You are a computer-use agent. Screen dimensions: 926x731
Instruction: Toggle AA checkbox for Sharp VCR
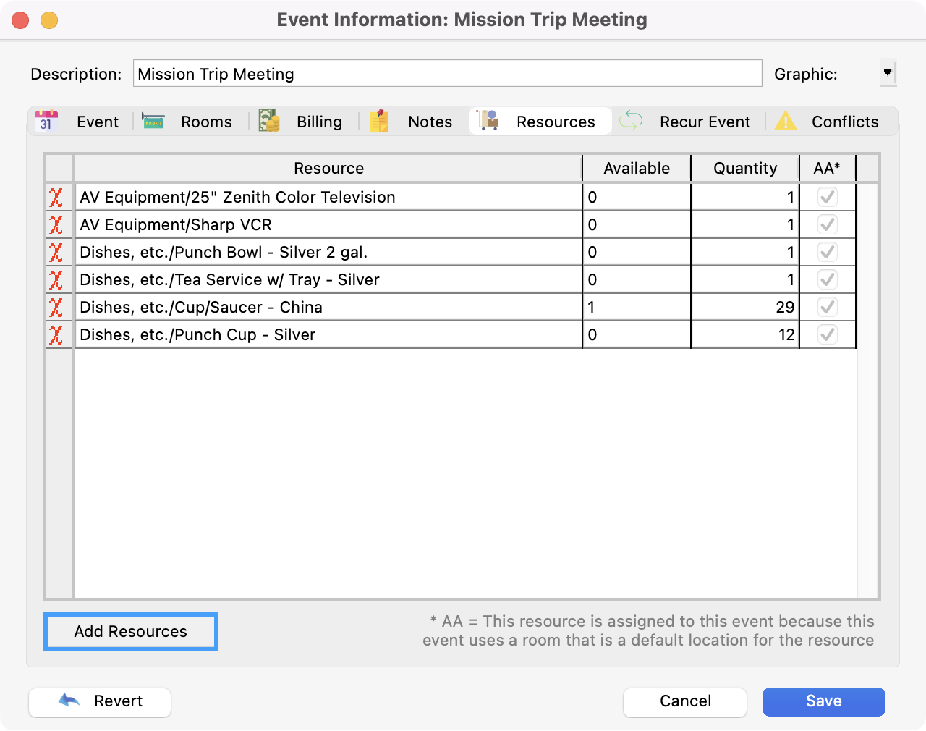click(x=828, y=224)
